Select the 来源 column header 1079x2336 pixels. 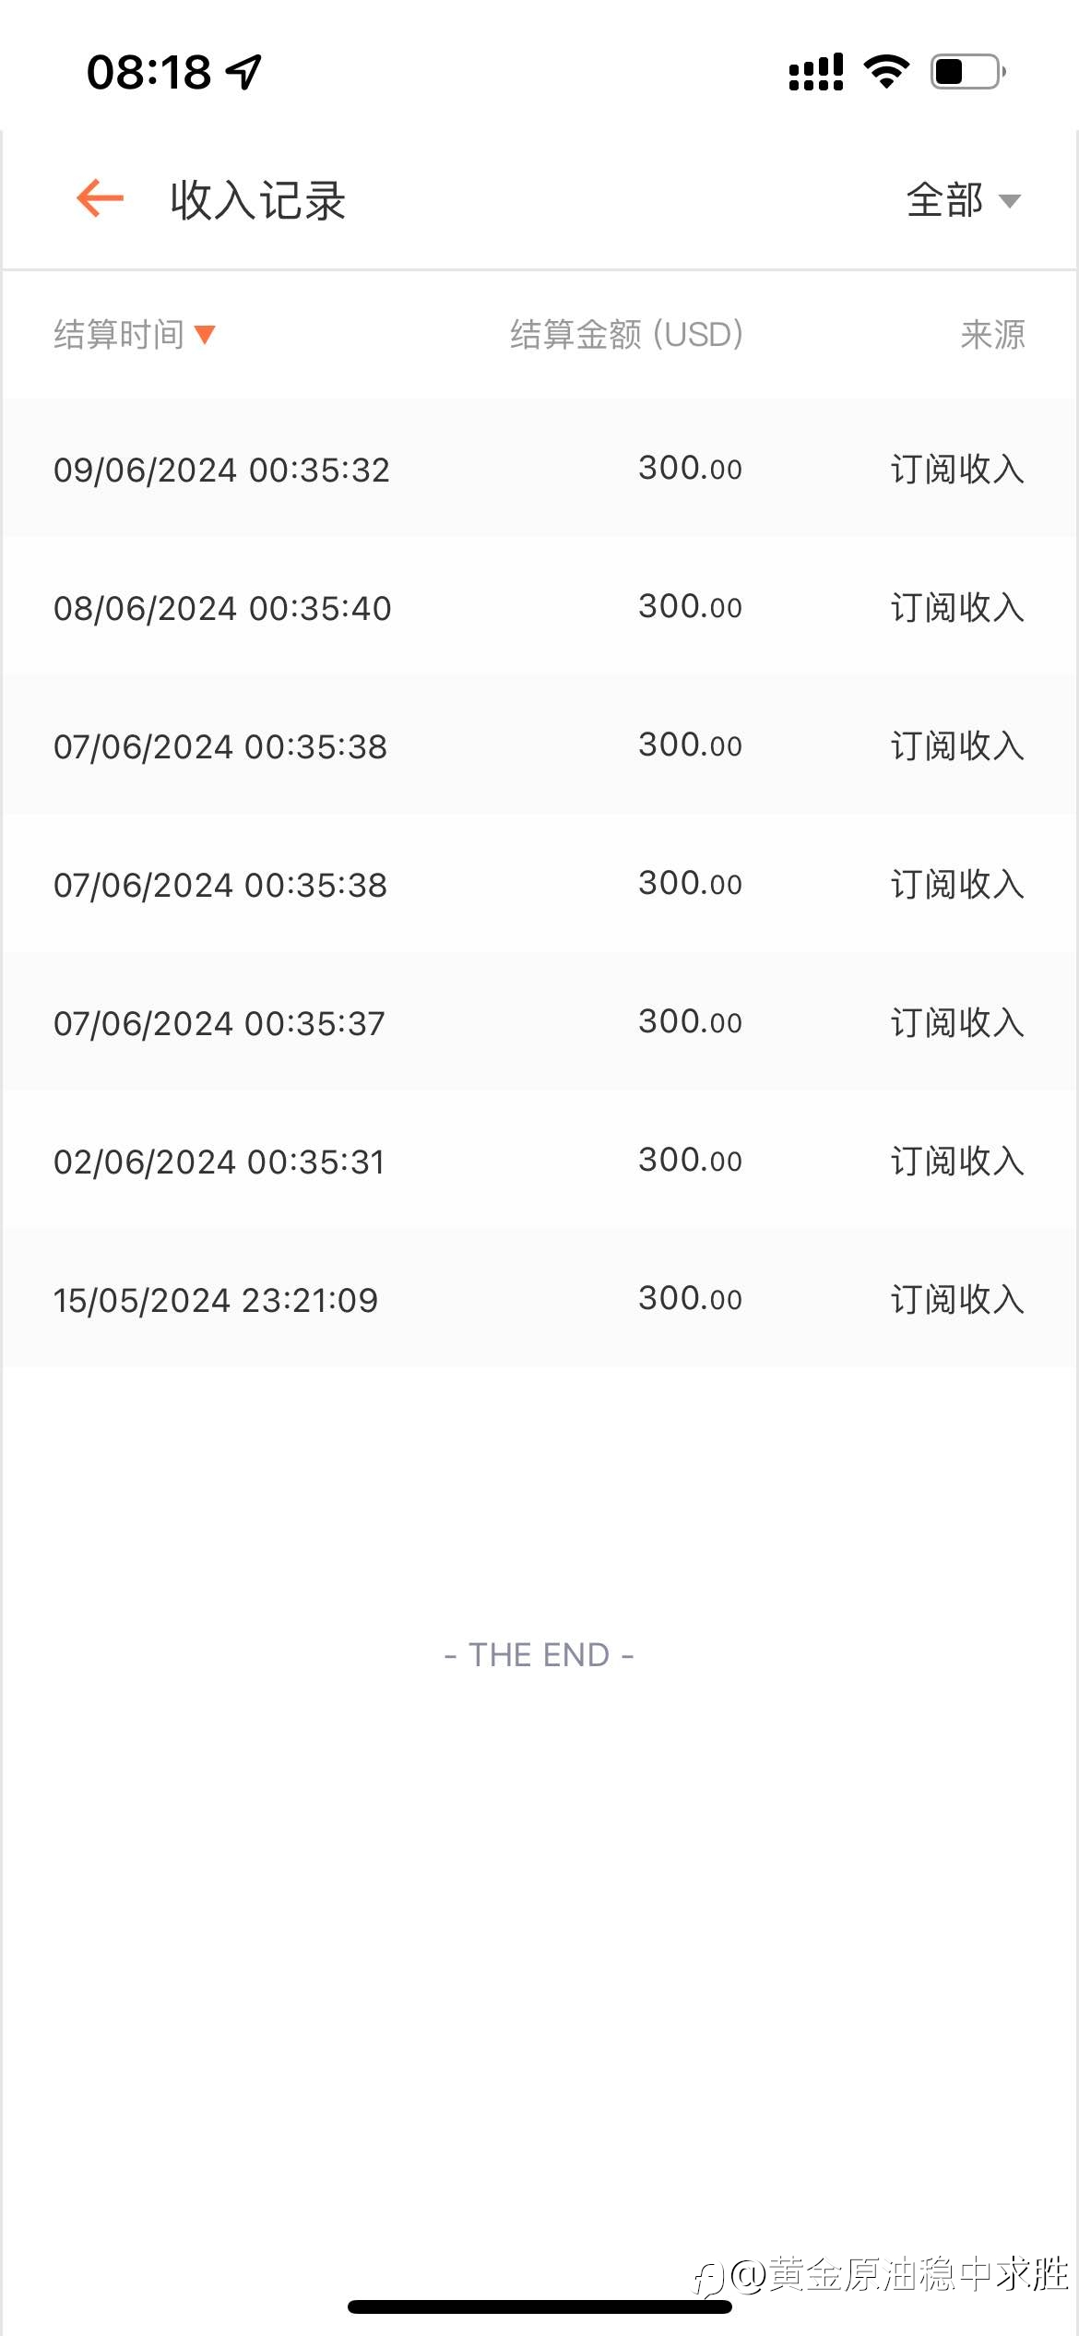coord(992,334)
